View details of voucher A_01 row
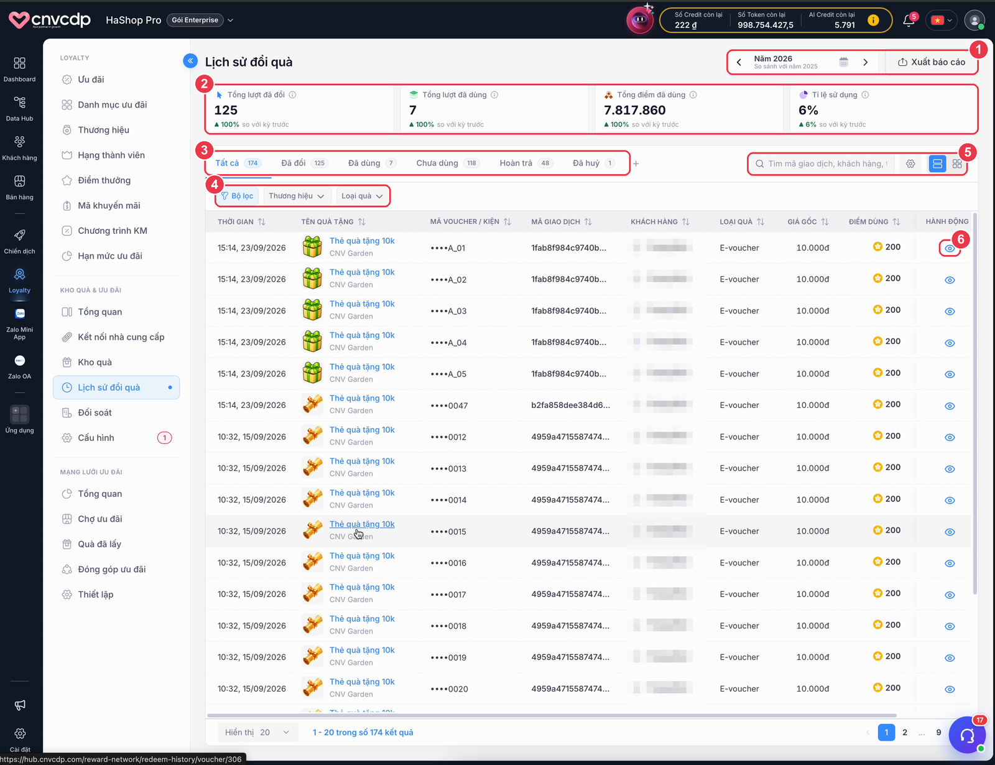Image resolution: width=995 pixels, height=765 pixels. click(950, 248)
